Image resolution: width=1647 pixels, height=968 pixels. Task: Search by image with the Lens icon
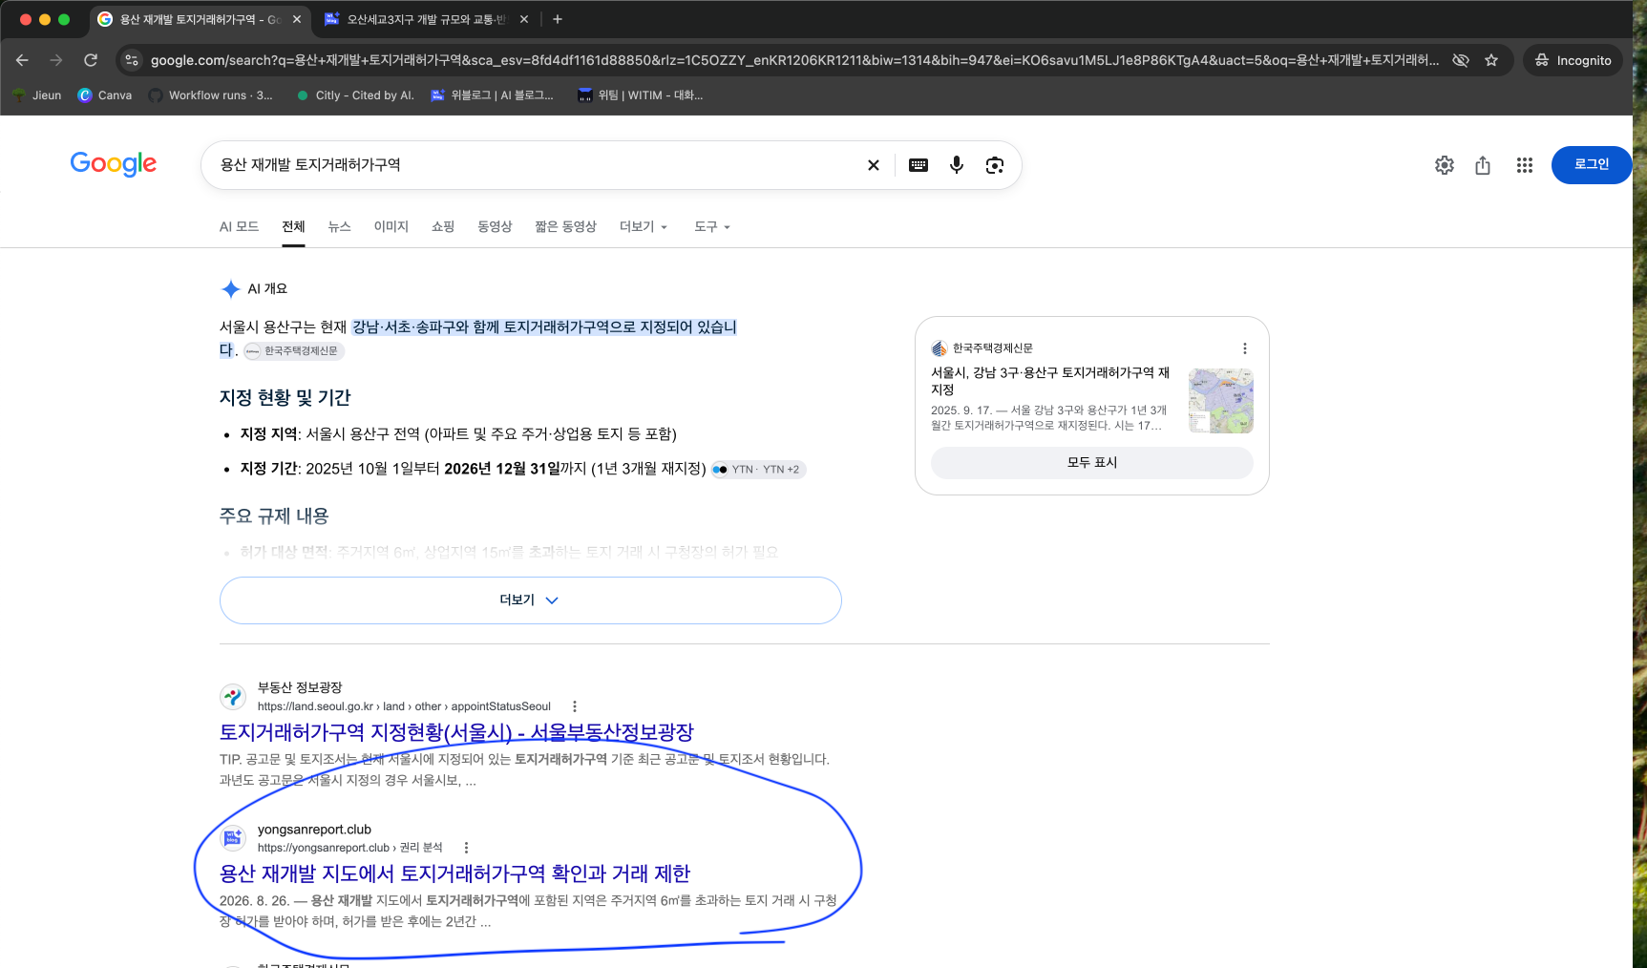point(995,165)
